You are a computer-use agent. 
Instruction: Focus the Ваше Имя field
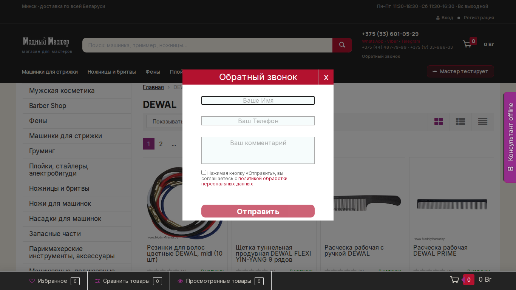tap(258, 100)
